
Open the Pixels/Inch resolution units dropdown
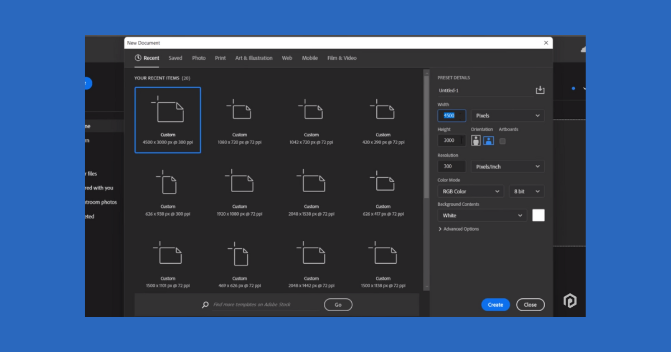point(508,167)
